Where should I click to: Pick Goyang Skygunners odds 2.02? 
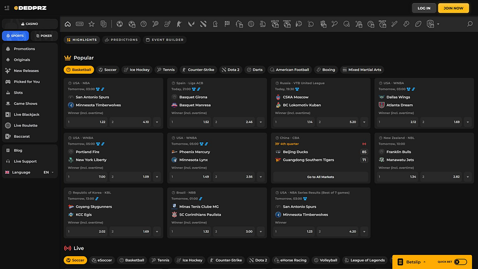tap(86, 232)
